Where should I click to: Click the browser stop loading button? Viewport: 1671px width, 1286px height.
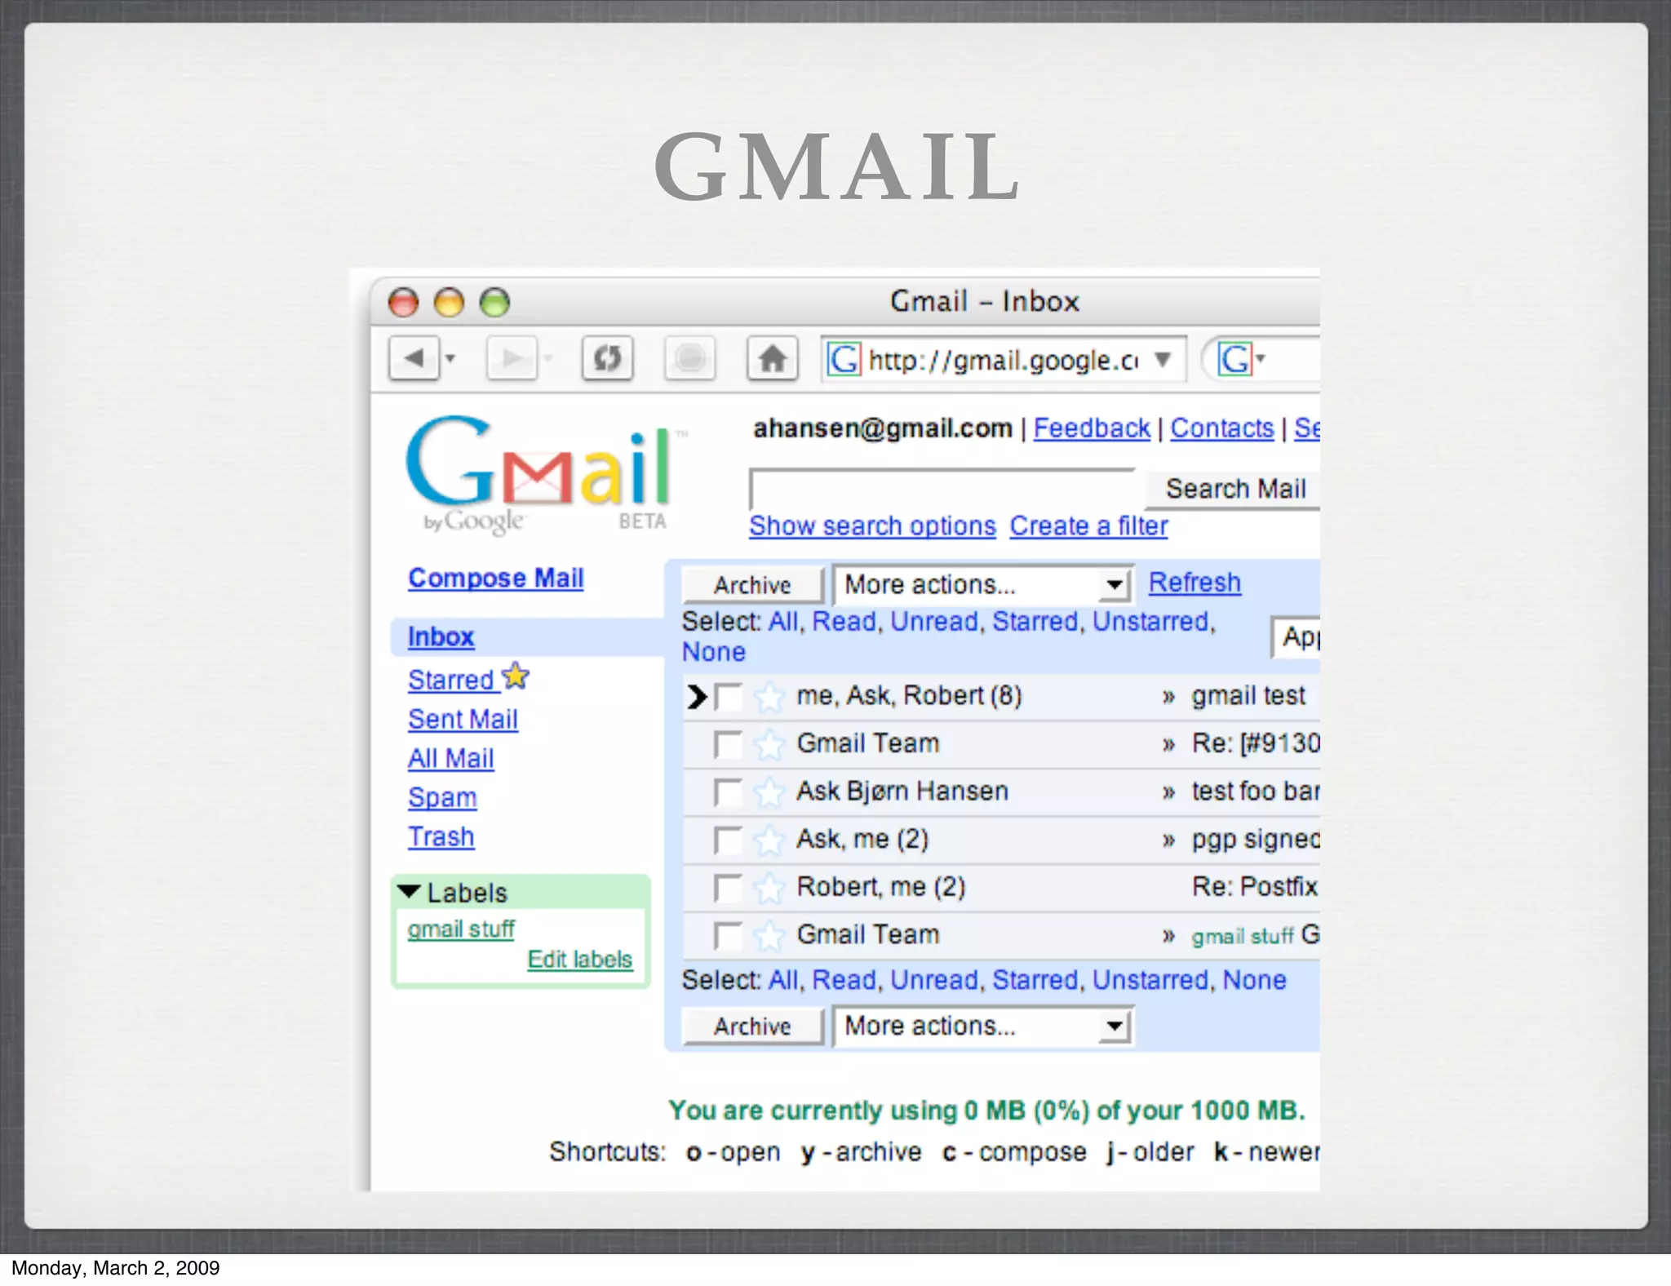[689, 358]
